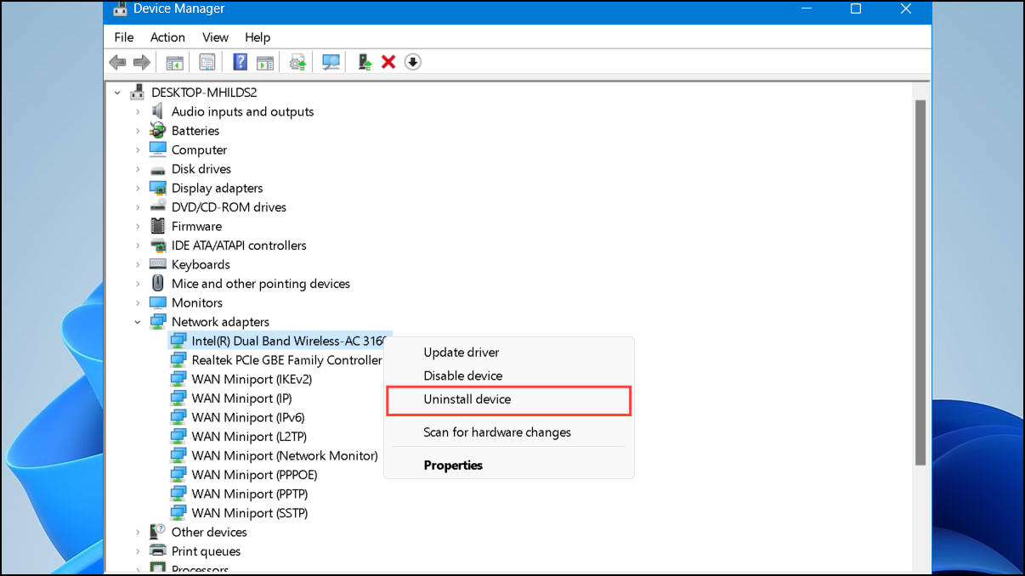Click the Back arrow toolbar icon

[117, 62]
